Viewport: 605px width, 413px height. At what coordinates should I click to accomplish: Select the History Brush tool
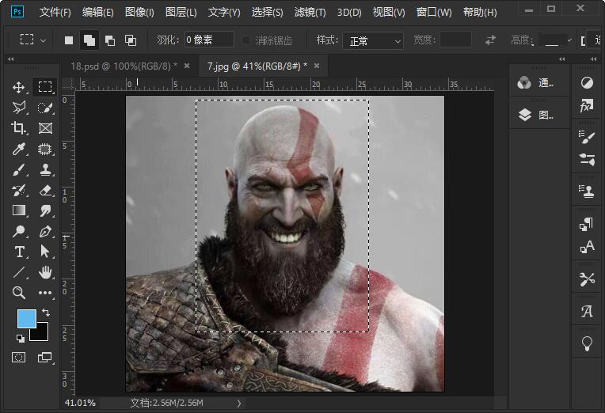18,190
